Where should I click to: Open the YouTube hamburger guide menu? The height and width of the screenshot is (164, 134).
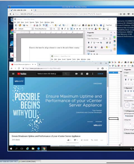[13, 74]
